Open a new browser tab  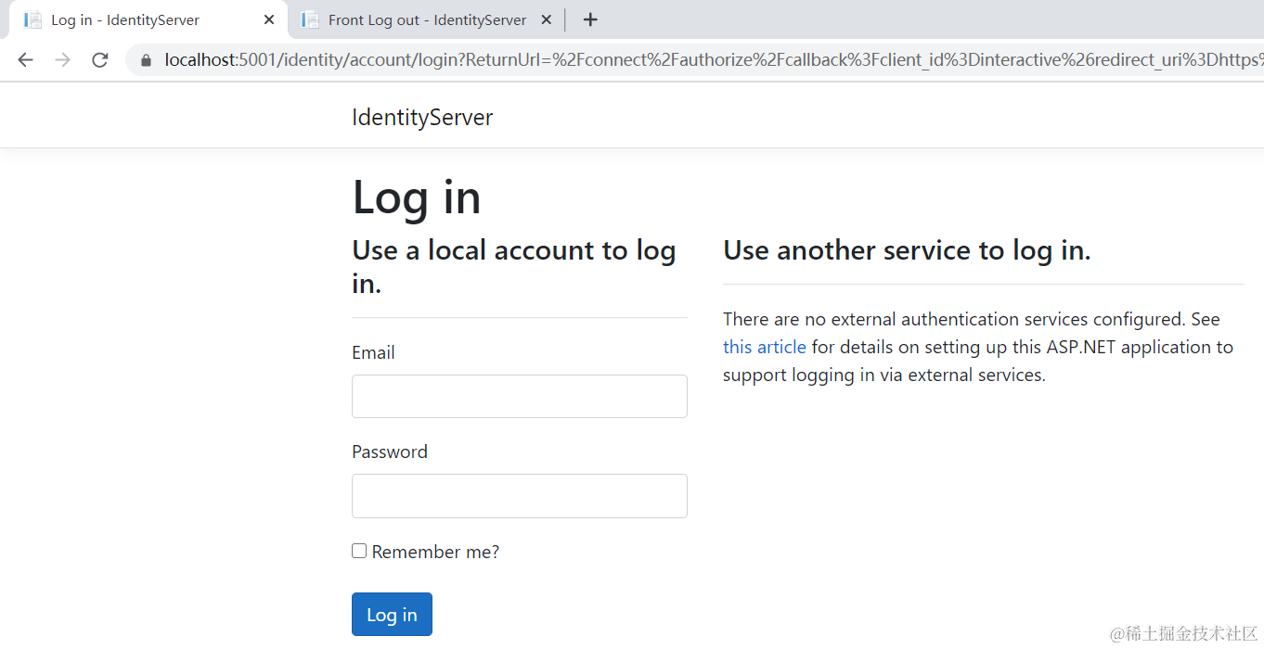click(x=590, y=19)
